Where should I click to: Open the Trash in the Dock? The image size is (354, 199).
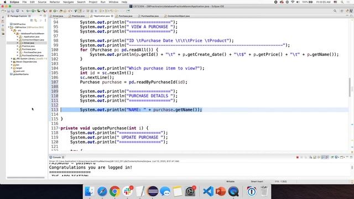264,191
